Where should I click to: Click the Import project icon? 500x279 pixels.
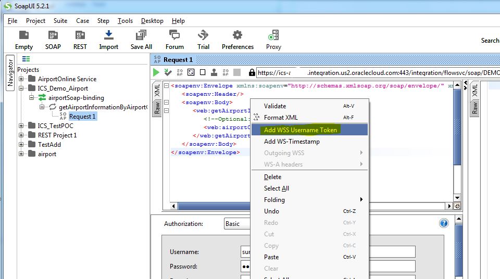pyautogui.click(x=109, y=35)
